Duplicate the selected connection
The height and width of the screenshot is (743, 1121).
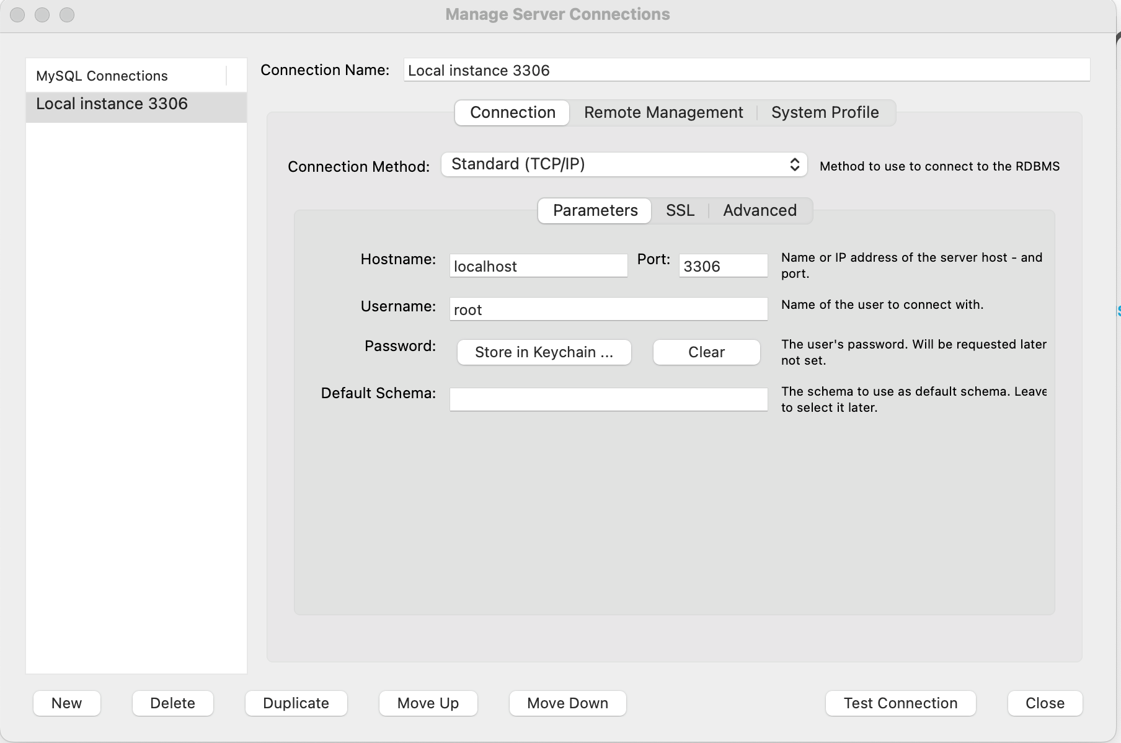296,703
